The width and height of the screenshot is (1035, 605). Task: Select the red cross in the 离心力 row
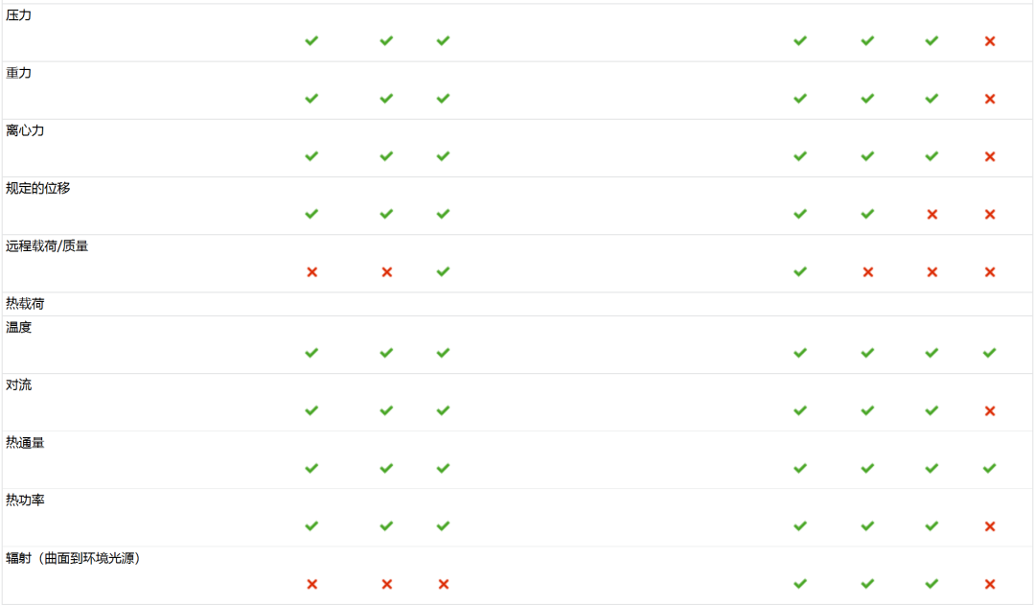coord(989,156)
